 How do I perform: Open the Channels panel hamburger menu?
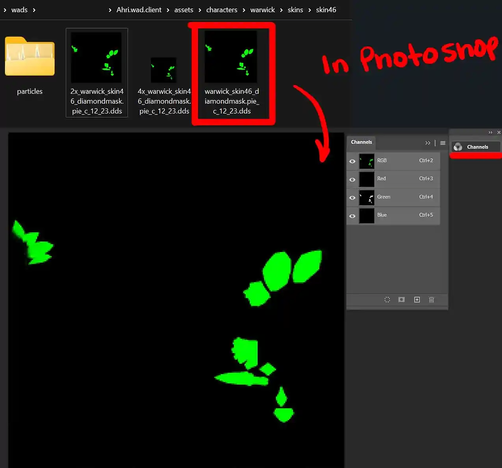(443, 143)
